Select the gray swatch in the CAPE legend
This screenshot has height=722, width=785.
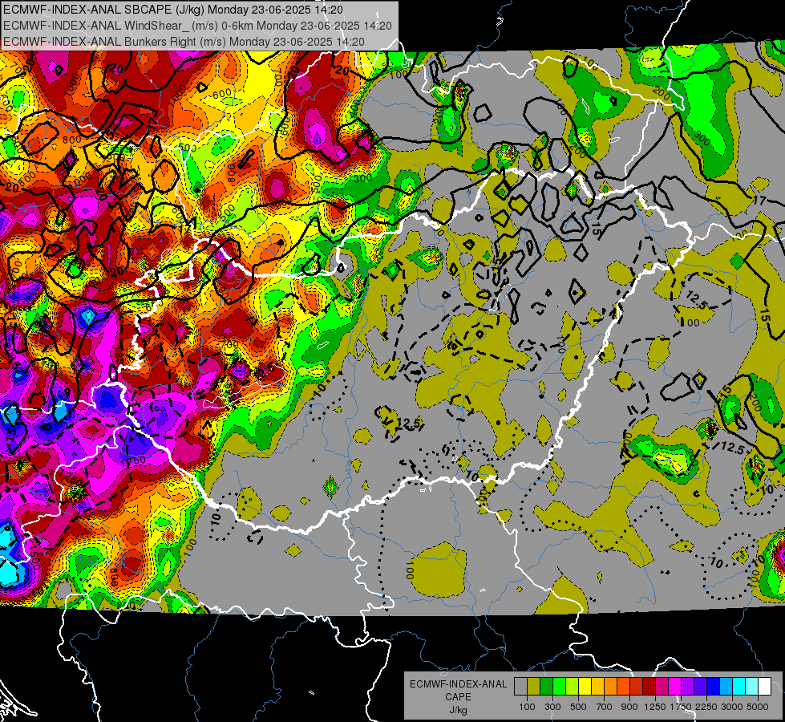(x=520, y=687)
